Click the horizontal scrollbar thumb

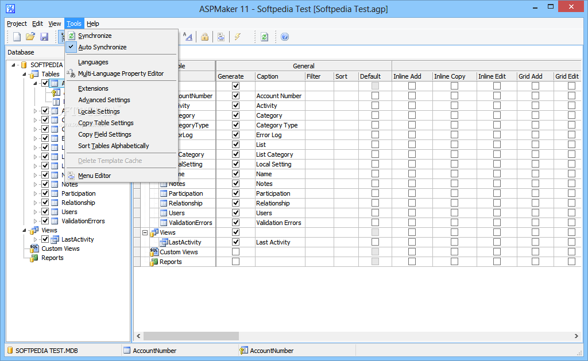click(191, 336)
